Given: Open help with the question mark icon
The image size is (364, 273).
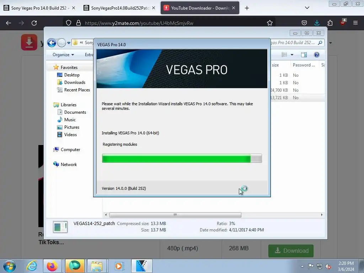Looking at the screenshot, I should click(317, 55).
